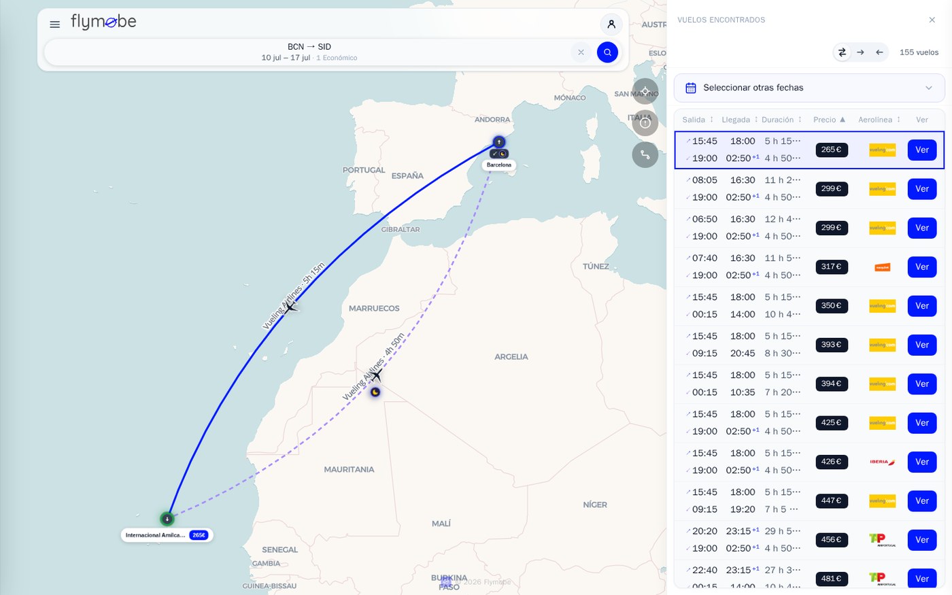The image size is (952, 595).
Task: Click the 393 € price badge
Action: tap(832, 345)
